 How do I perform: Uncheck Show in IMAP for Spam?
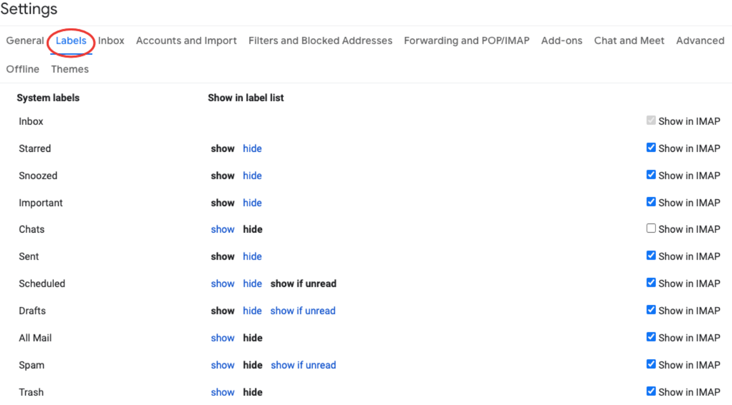tap(651, 364)
